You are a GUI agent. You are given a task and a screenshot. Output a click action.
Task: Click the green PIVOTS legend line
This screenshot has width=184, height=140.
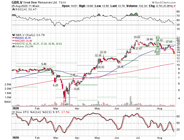13,44
